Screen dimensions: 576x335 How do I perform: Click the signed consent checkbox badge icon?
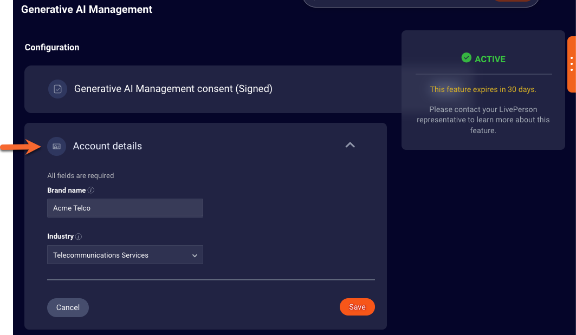click(x=57, y=89)
